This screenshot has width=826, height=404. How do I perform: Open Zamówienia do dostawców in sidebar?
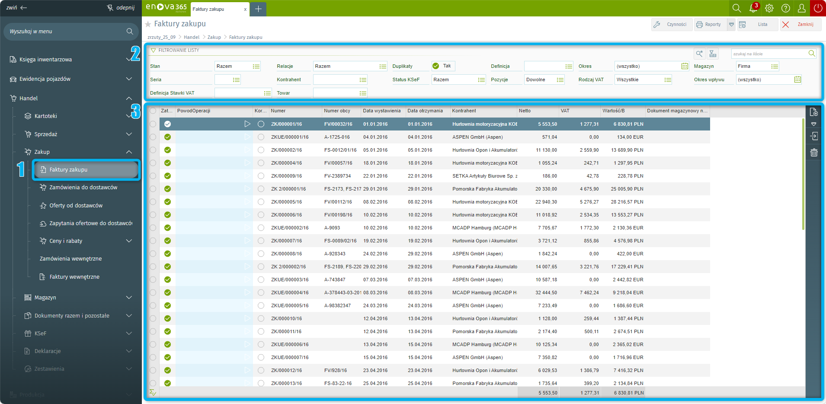(x=83, y=188)
